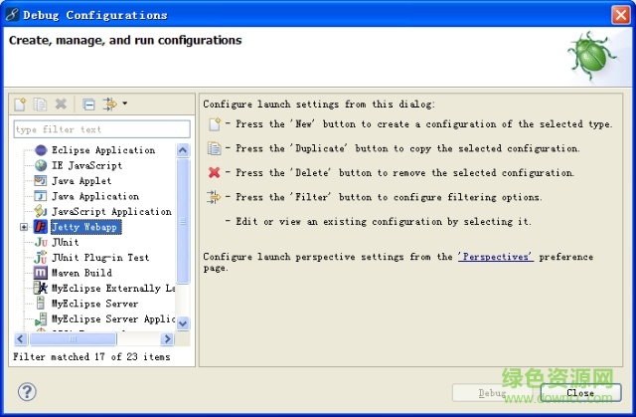The image size is (636, 417).
Task: Select the Java Application entry
Action: [94, 196]
